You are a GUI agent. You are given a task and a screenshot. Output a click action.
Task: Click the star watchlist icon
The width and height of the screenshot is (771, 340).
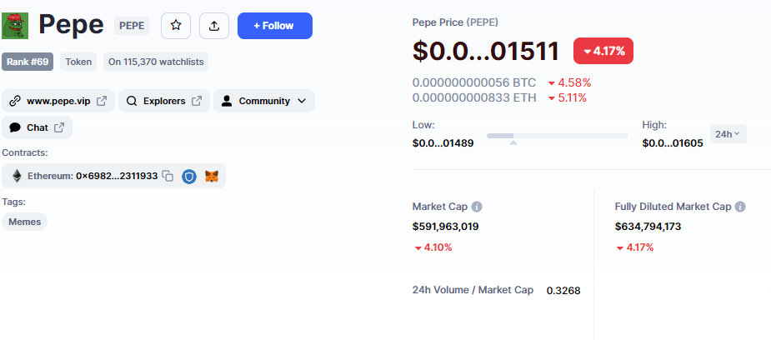[x=176, y=26]
